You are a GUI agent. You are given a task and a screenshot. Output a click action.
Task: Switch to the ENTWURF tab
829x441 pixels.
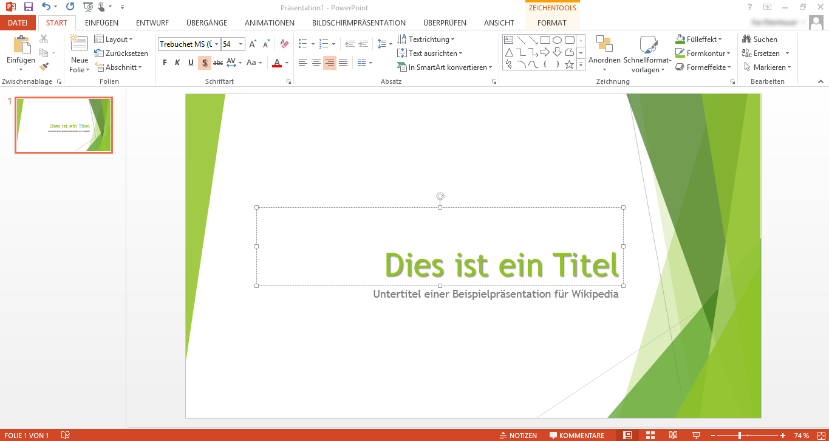coord(152,23)
